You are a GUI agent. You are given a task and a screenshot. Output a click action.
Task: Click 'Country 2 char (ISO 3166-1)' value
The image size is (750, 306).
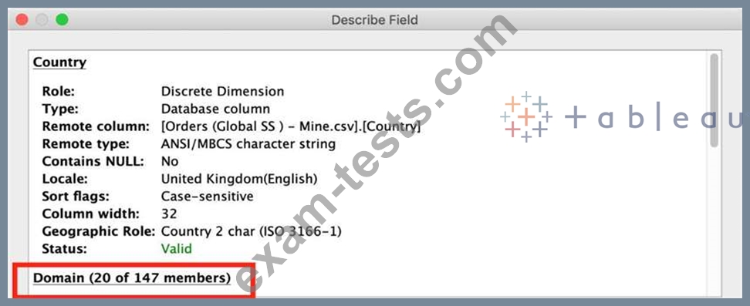pyautogui.click(x=251, y=231)
